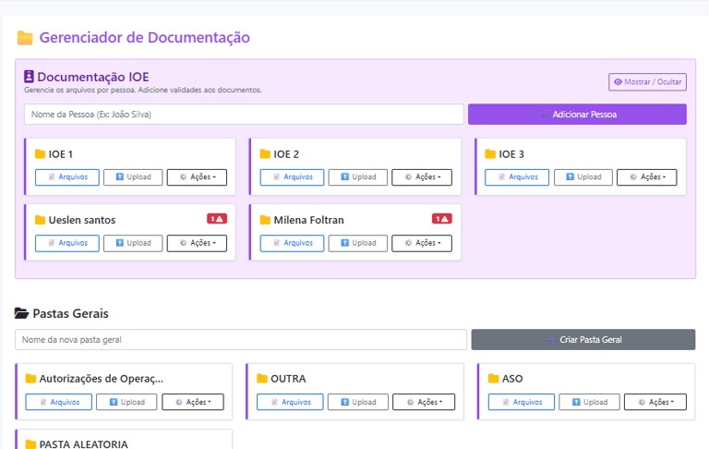Expand the Ações dropdown for ASO

(655, 402)
